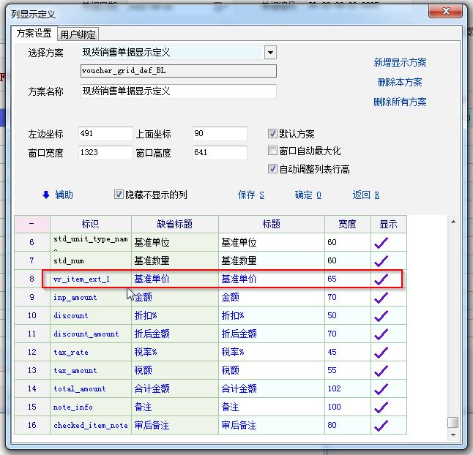The width and height of the screenshot is (473, 455).
Task: Toggle display checkmark for discount row
Action: (x=381, y=315)
